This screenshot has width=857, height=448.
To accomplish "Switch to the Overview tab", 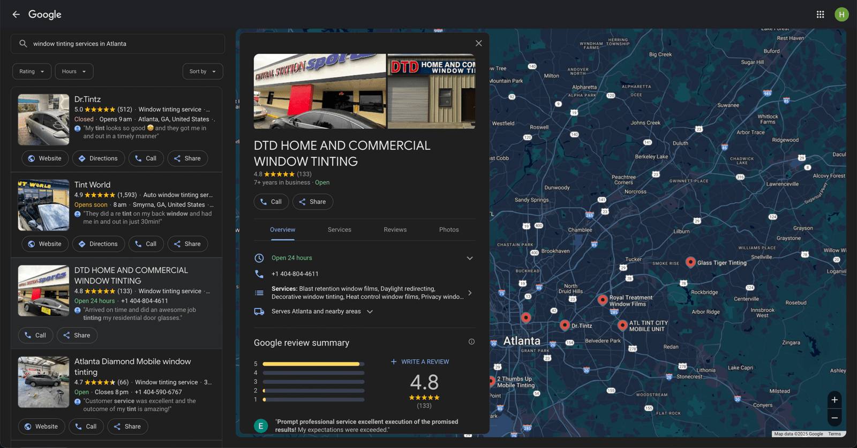I will click(282, 230).
